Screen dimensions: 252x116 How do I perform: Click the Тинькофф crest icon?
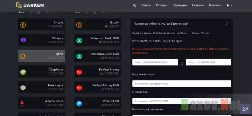[23, 88]
